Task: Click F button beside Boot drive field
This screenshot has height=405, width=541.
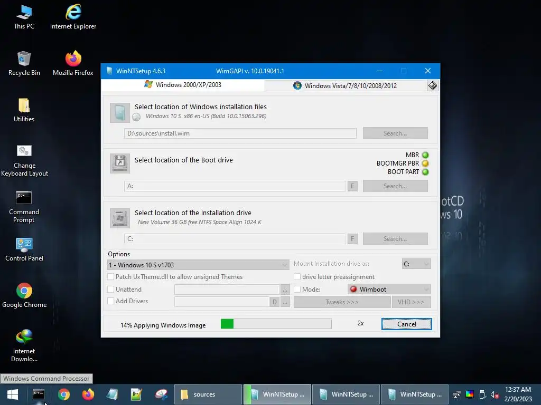Action: point(352,186)
